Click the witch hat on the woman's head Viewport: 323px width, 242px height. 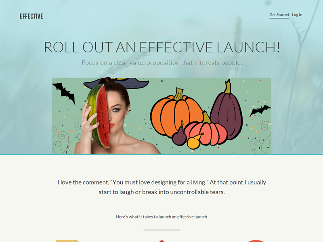click(116, 83)
